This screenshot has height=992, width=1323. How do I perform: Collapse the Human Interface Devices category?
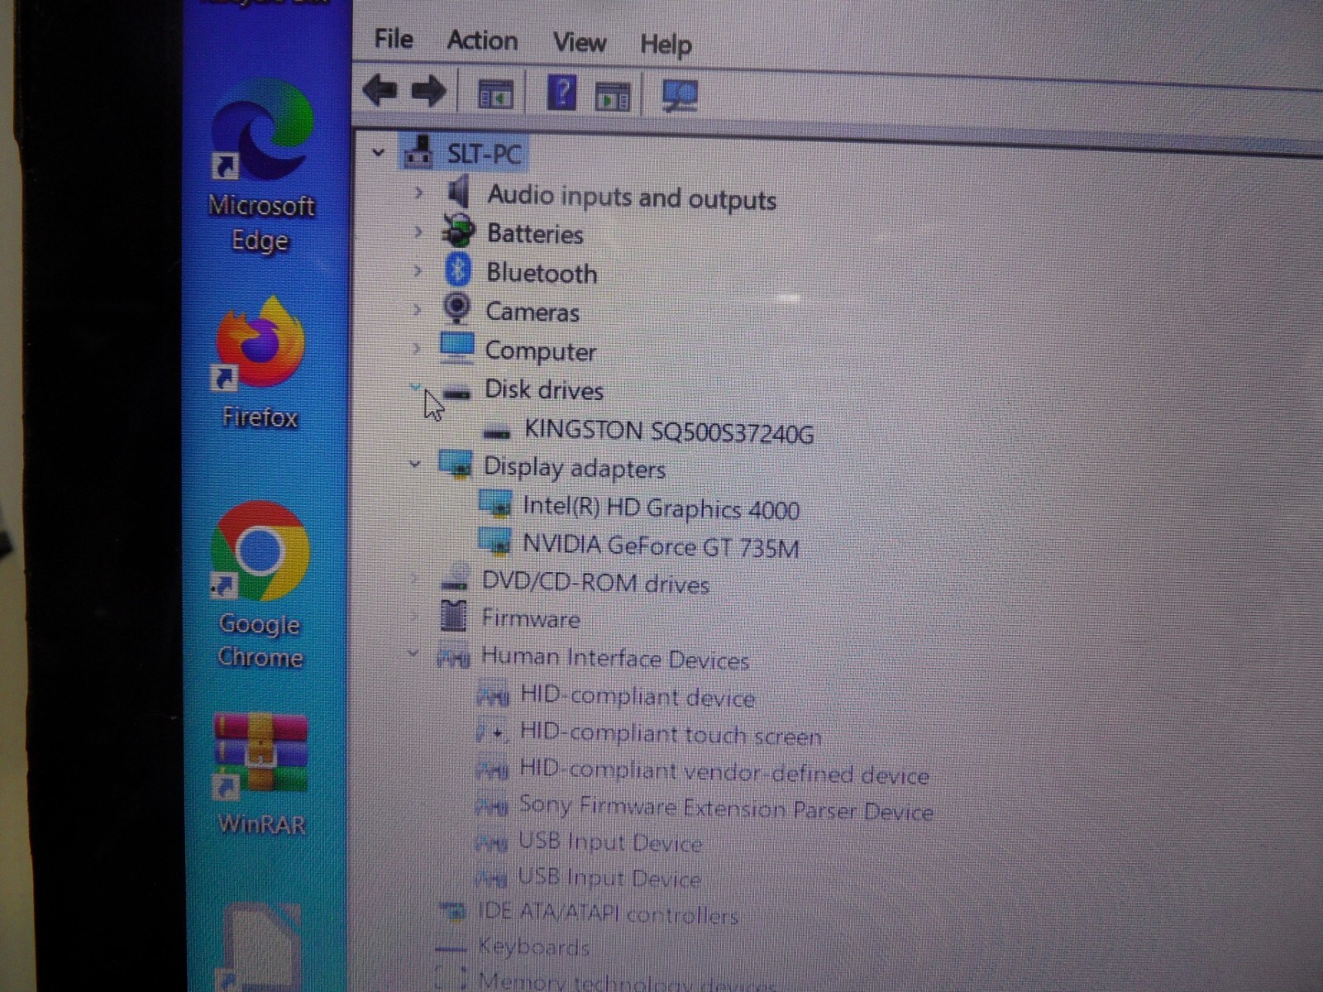(413, 654)
